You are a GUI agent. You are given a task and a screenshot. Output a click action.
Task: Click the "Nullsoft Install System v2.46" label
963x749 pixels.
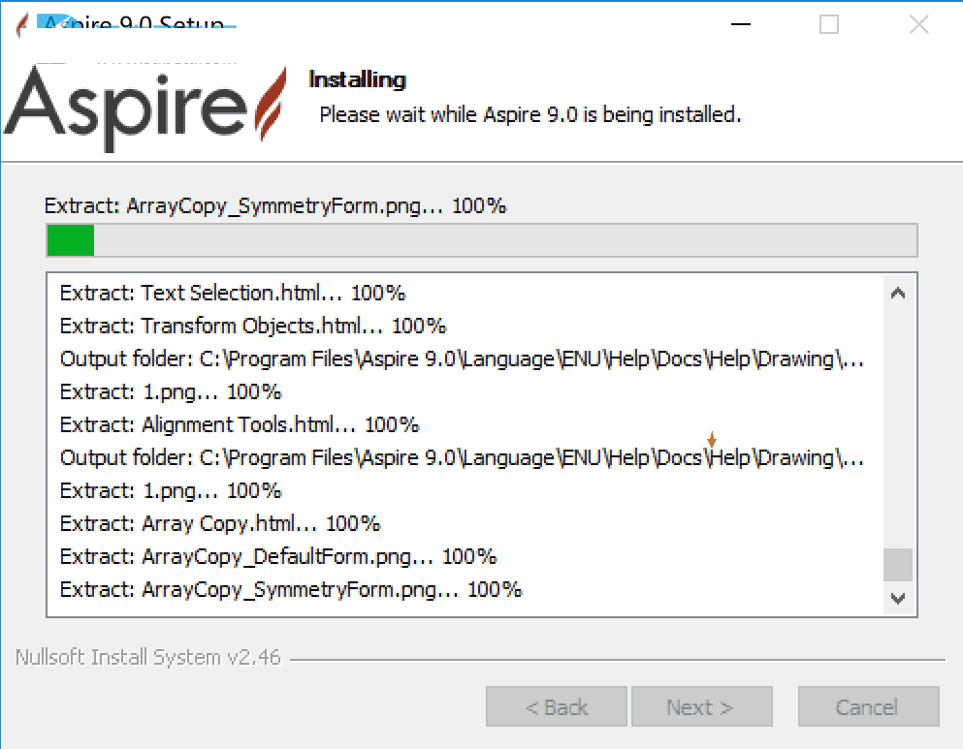pyautogui.click(x=148, y=657)
